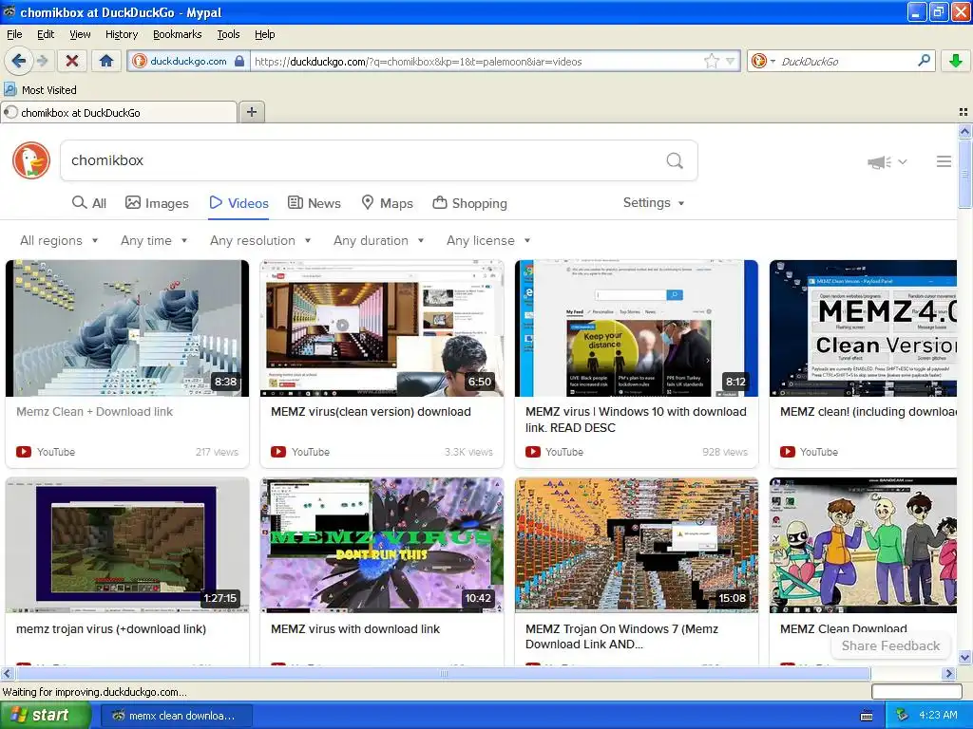Open the File menu
The height and width of the screenshot is (729, 973).
pyautogui.click(x=14, y=34)
